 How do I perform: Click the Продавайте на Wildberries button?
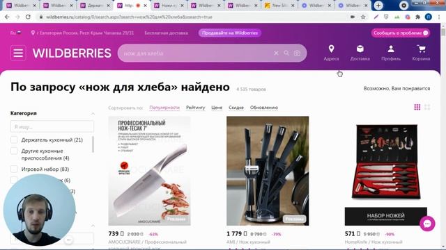tap(230, 33)
